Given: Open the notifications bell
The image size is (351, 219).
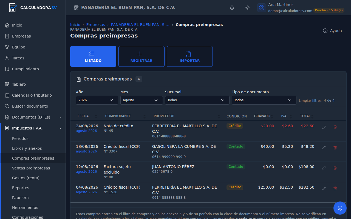Looking at the screenshot, I should (x=232, y=8).
